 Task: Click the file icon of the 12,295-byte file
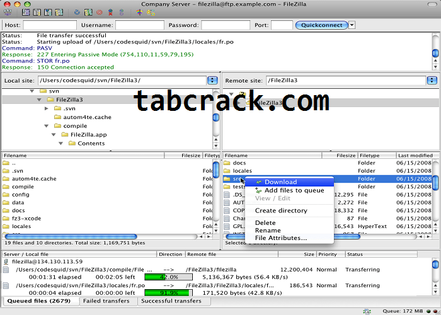point(227,195)
